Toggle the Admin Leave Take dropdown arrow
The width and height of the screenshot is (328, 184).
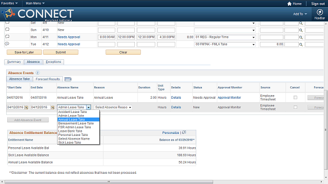pyautogui.click(x=89, y=107)
